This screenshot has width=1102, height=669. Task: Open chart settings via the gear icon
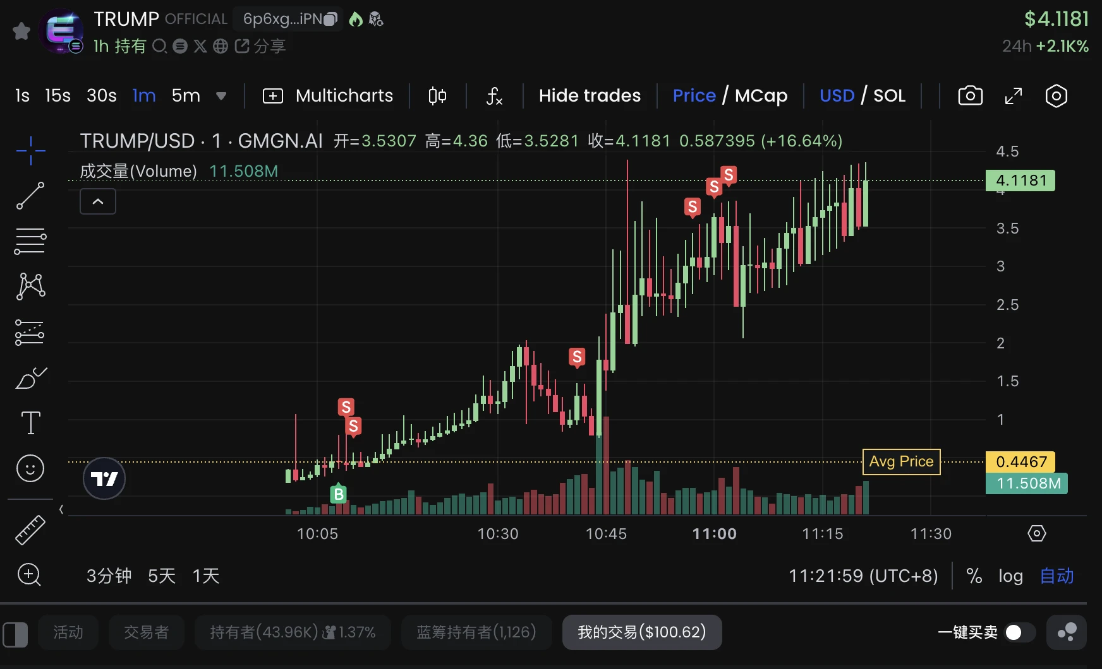coord(1055,96)
